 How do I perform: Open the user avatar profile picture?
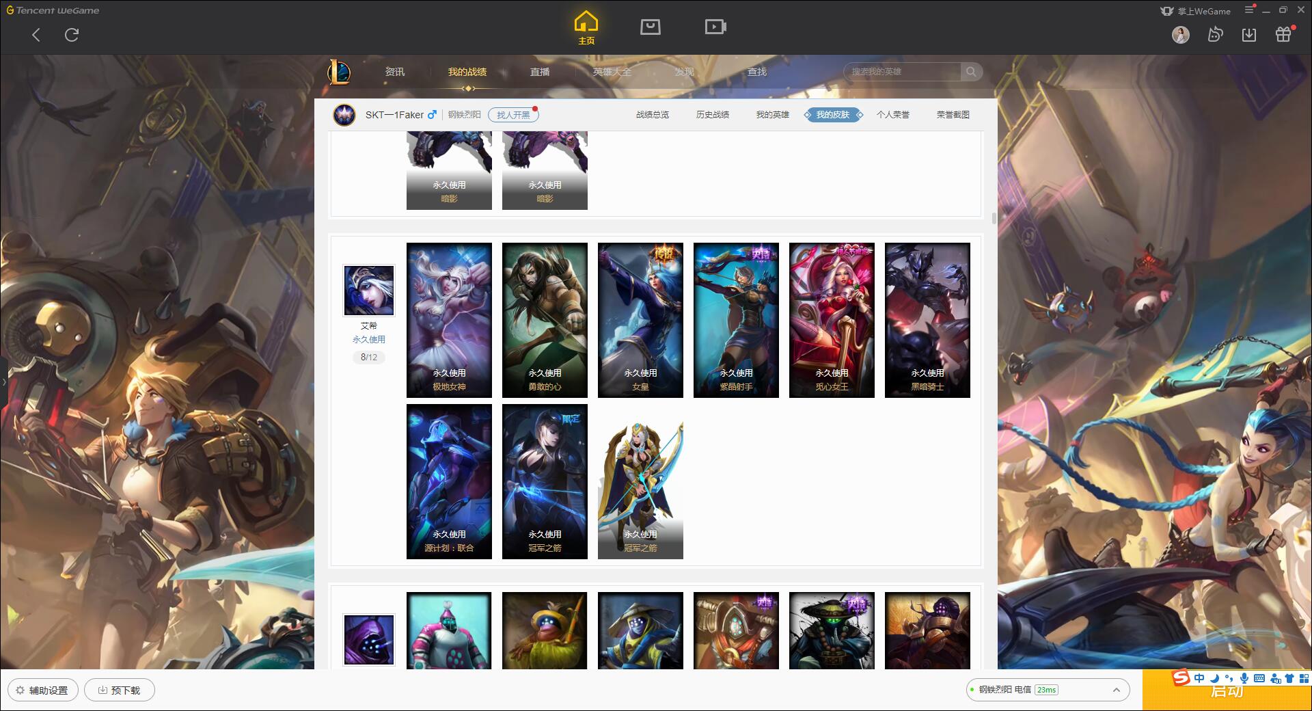1180,34
